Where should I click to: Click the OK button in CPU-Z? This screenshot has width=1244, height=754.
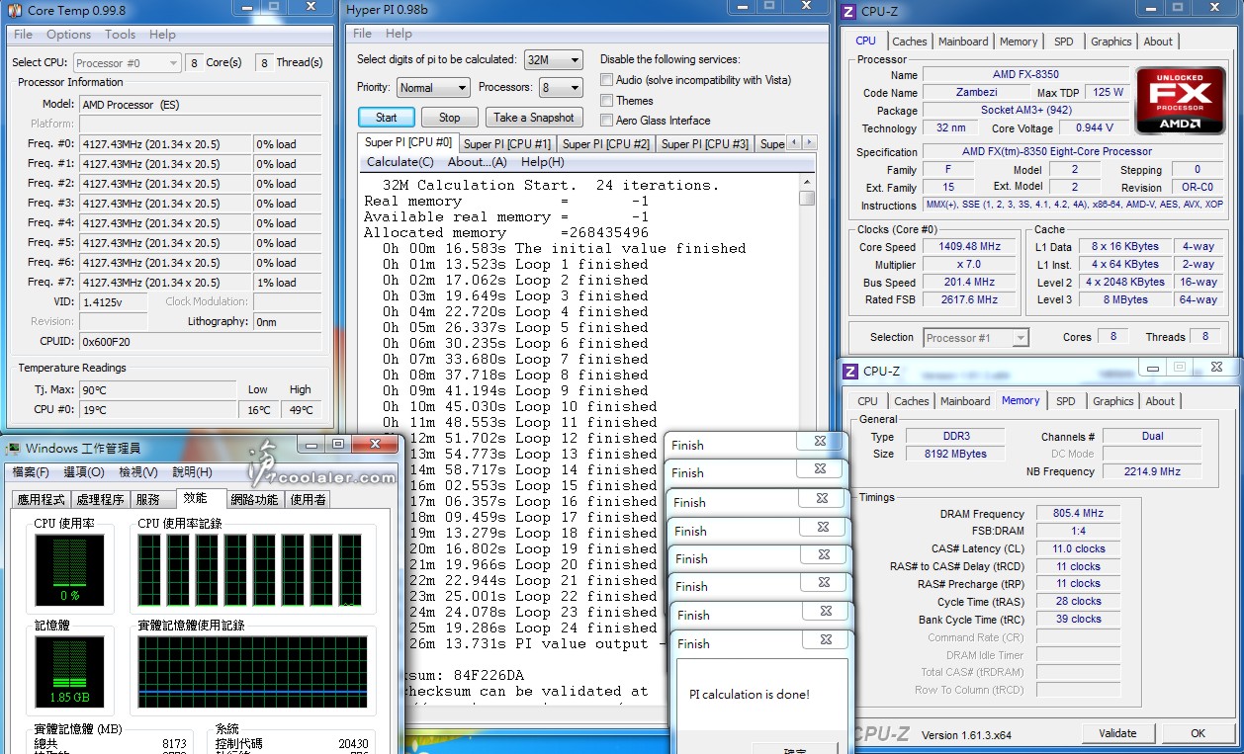(1198, 733)
